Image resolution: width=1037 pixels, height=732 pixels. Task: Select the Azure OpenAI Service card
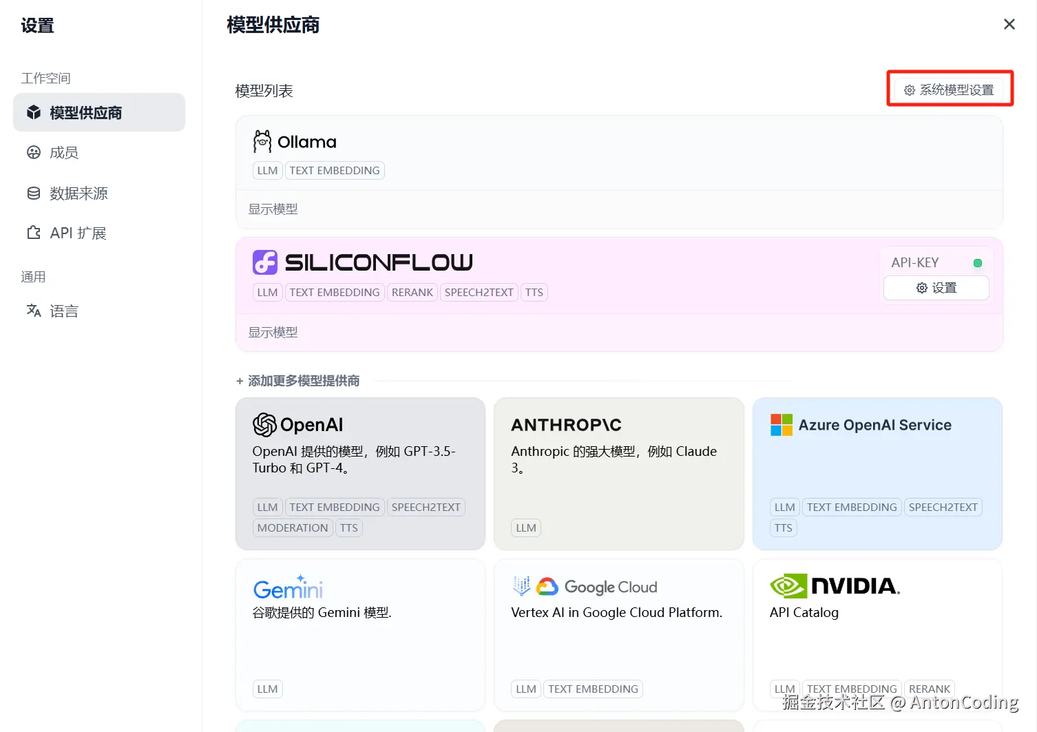[x=877, y=474]
